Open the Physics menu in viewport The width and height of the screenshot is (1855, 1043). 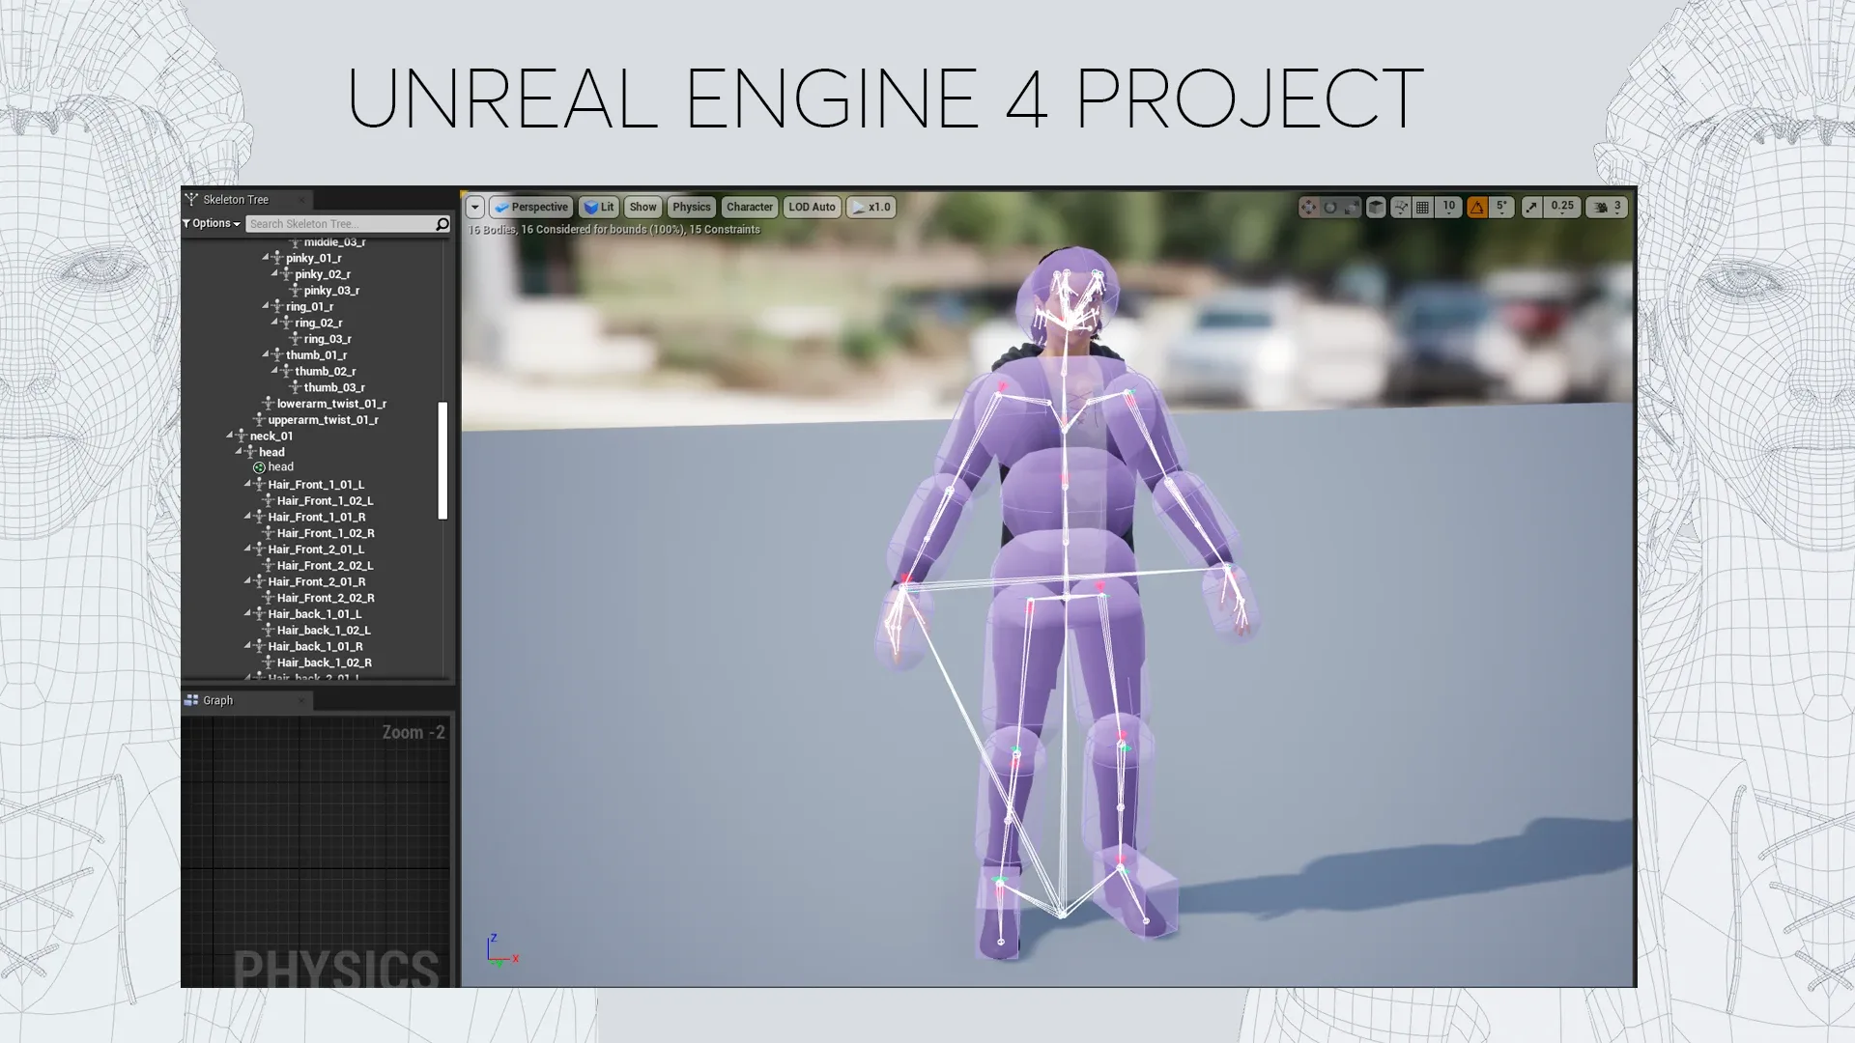click(692, 207)
